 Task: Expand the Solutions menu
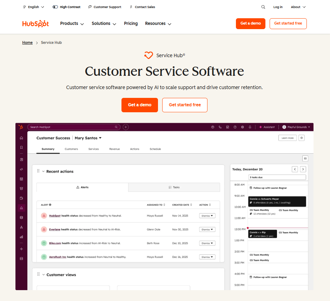(x=104, y=24)
